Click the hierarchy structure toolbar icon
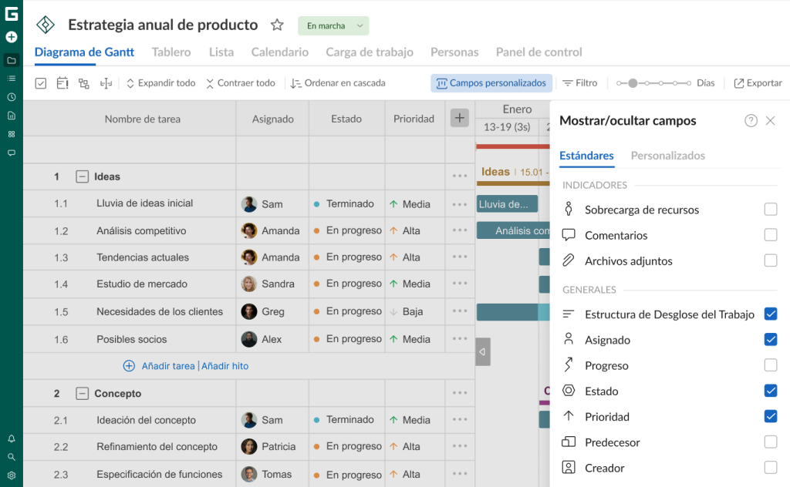 pos(83,83)
